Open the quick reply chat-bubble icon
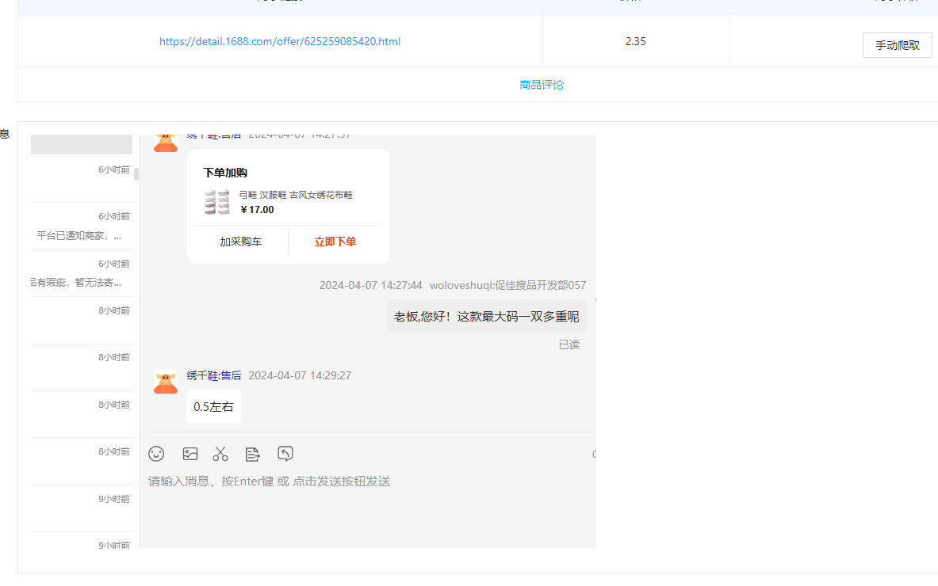This screenshot has height=586, width=938. tap(285, 454)
